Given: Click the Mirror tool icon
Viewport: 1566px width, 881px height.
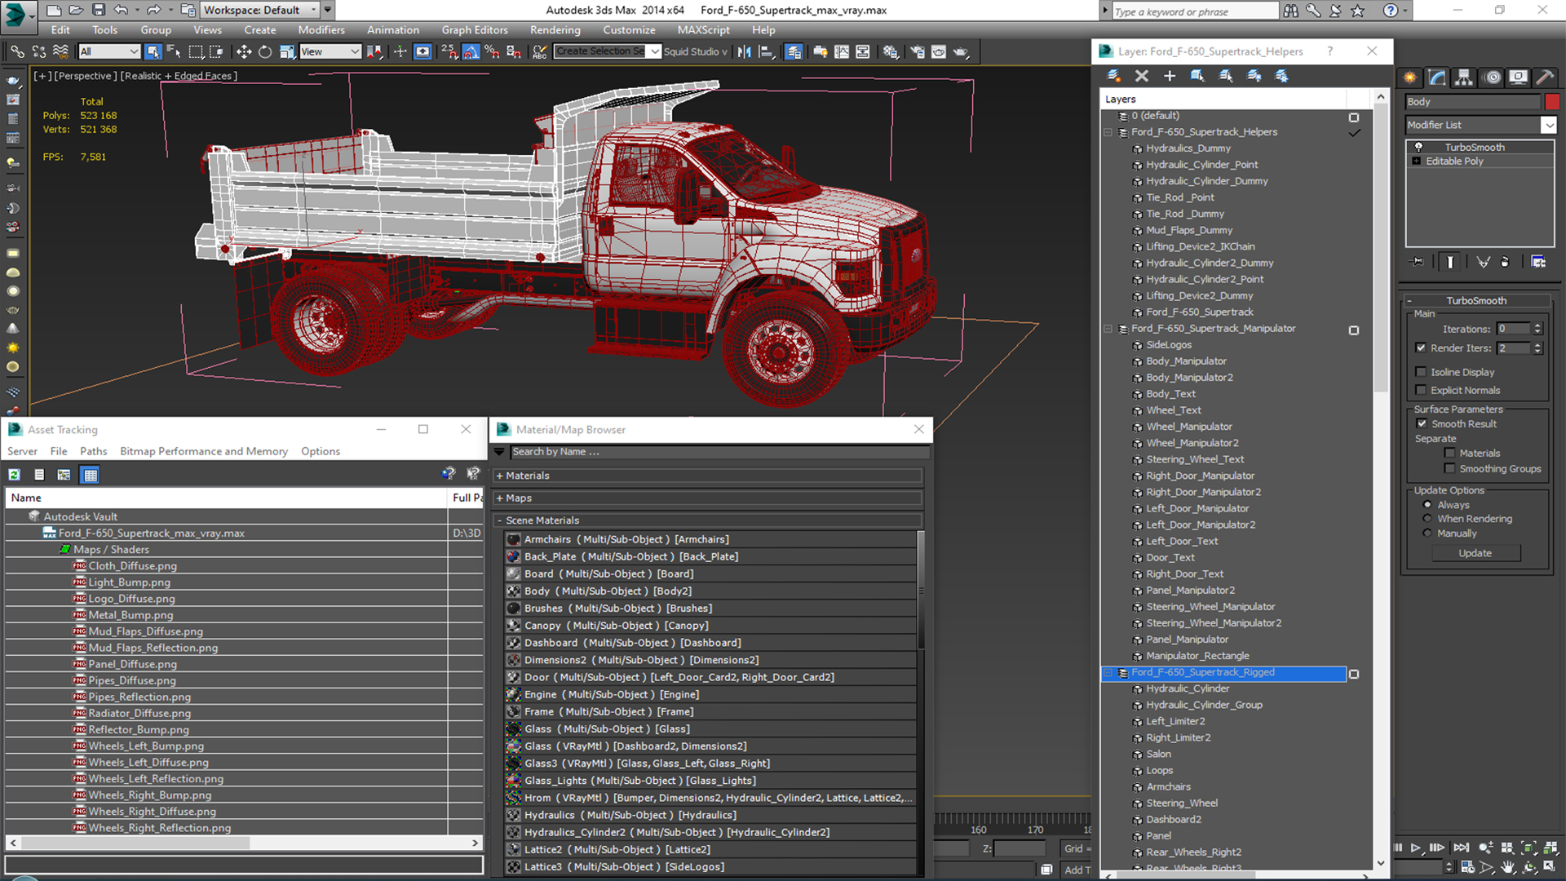Looking at the screenshot, I should click(744, 51).
